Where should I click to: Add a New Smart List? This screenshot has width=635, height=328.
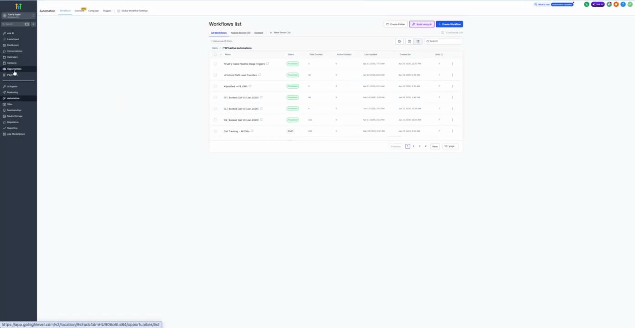click(280, 33)
